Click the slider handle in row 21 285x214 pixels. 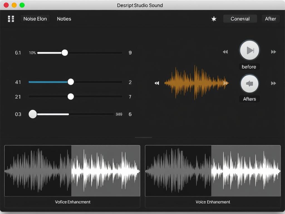point(71,97)
